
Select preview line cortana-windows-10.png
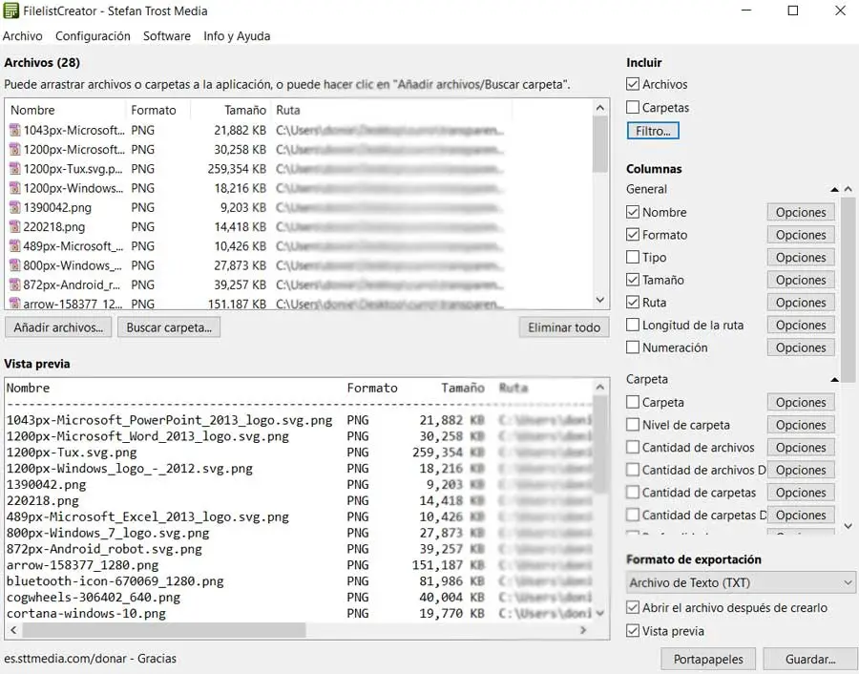86,613
